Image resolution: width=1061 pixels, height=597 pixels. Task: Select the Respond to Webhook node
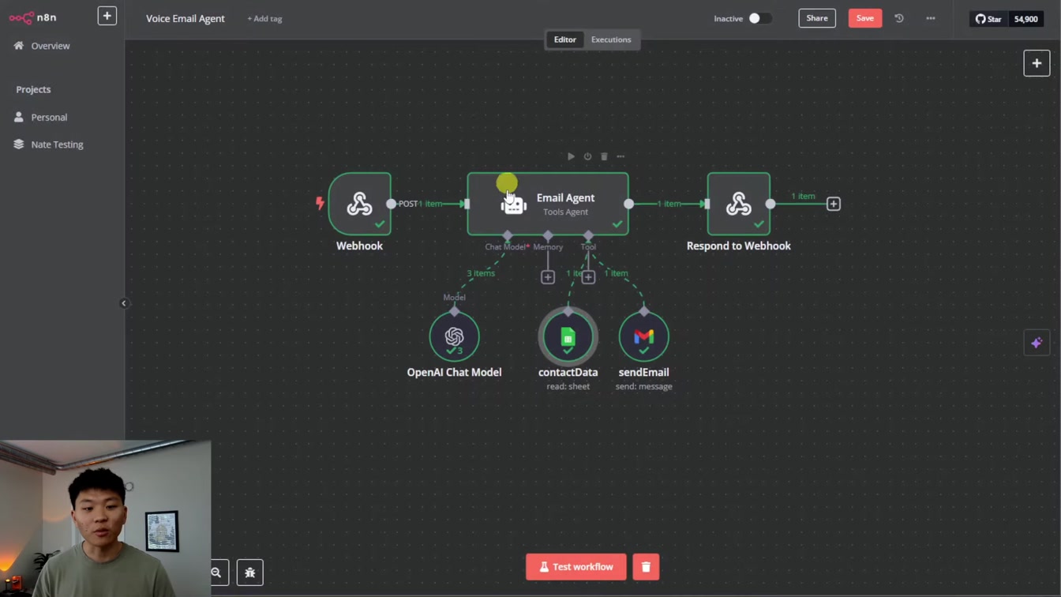[738, 204]
